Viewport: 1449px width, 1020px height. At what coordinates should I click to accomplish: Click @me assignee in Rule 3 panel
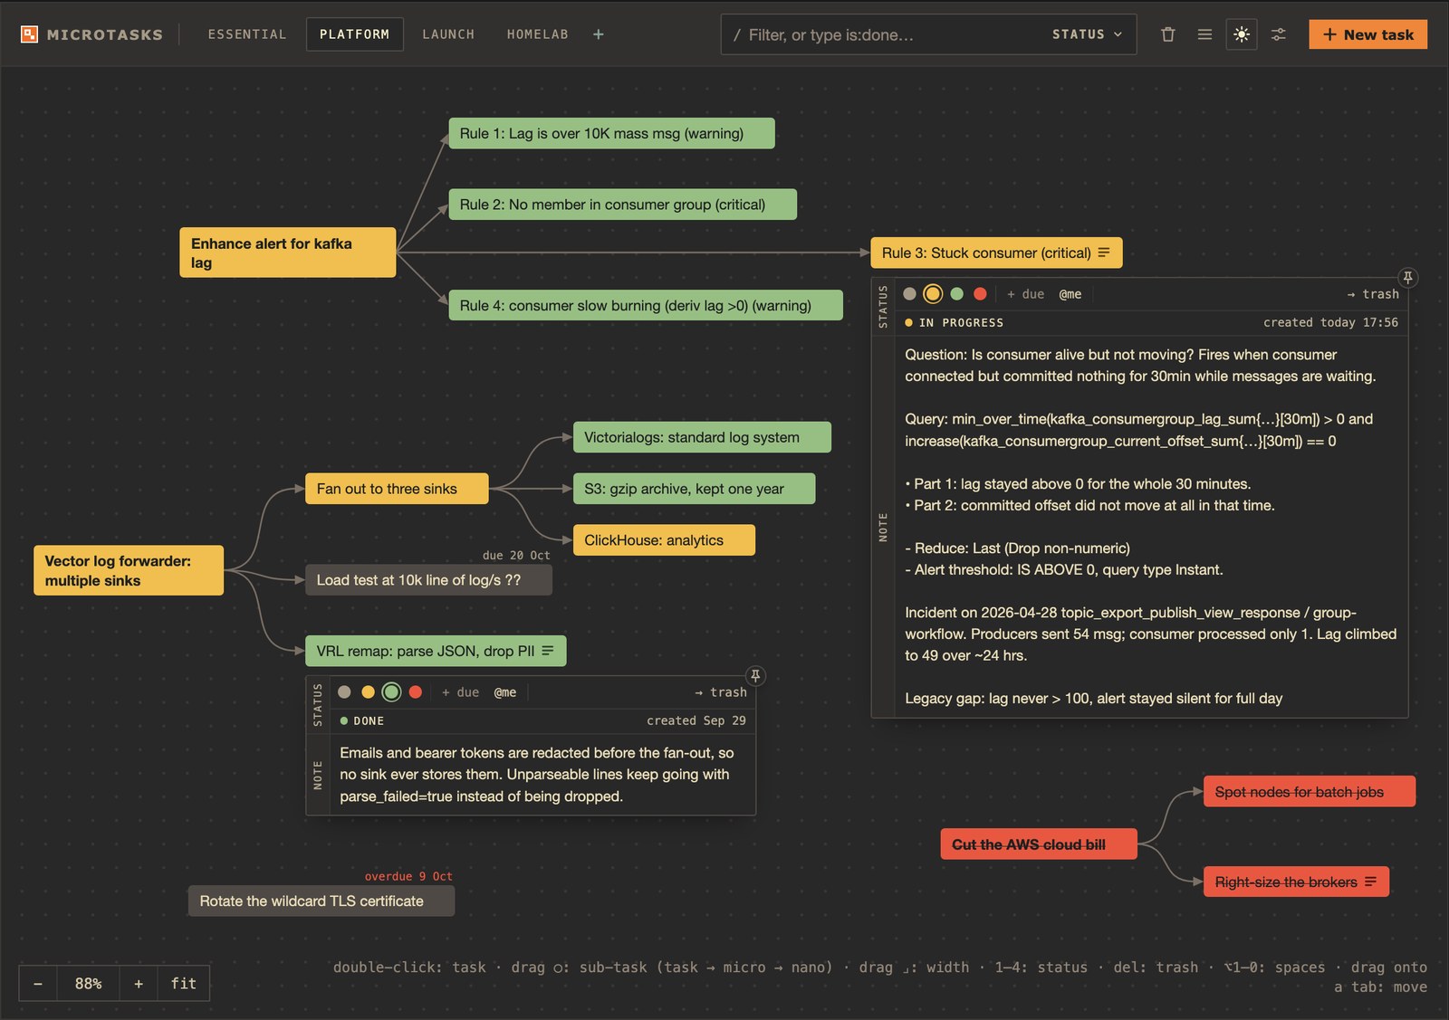point(1070,294)
